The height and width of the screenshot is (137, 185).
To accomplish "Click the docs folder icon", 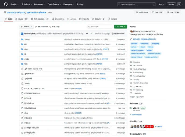I will click(x=22, y=49).
